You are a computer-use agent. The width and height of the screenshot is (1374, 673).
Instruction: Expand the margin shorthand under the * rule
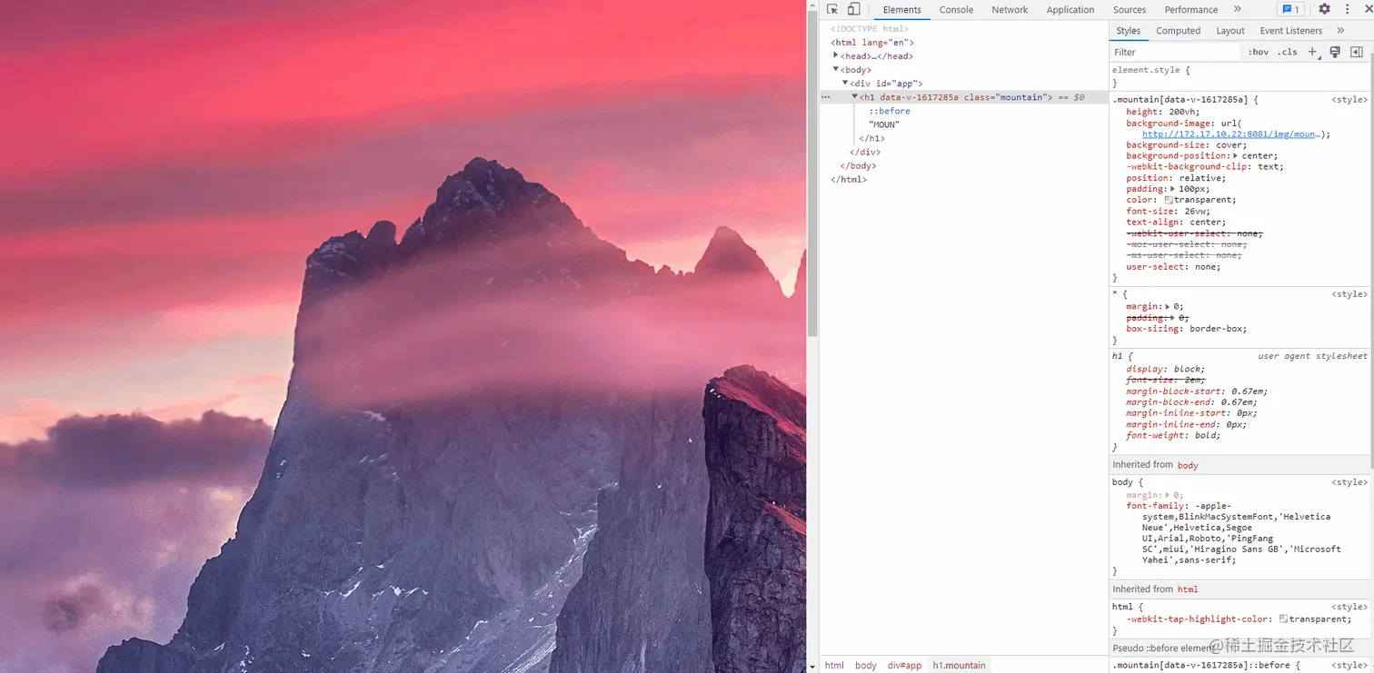(x=1168, y=307)
